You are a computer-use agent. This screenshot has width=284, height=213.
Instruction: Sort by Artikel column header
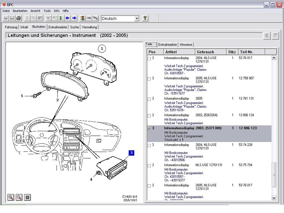179,52
